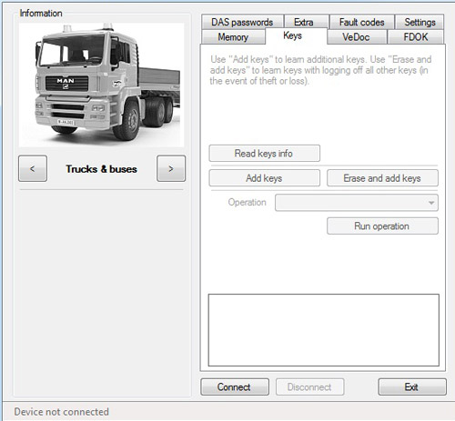Click the Disconnect button
Screen dimensions: 455x421
pos(309,386)
